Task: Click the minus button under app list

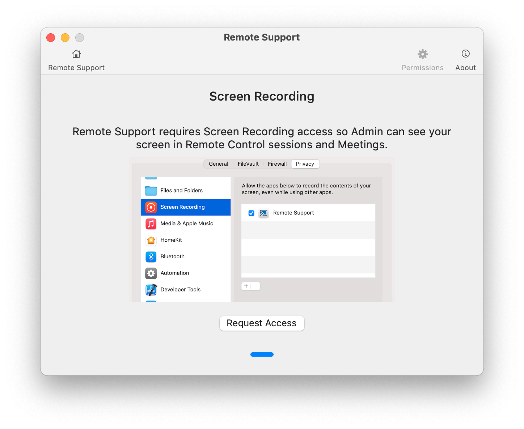Action: [x=255, y=286]
